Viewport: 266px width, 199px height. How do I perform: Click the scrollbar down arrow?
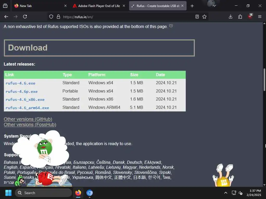[264, 185]
